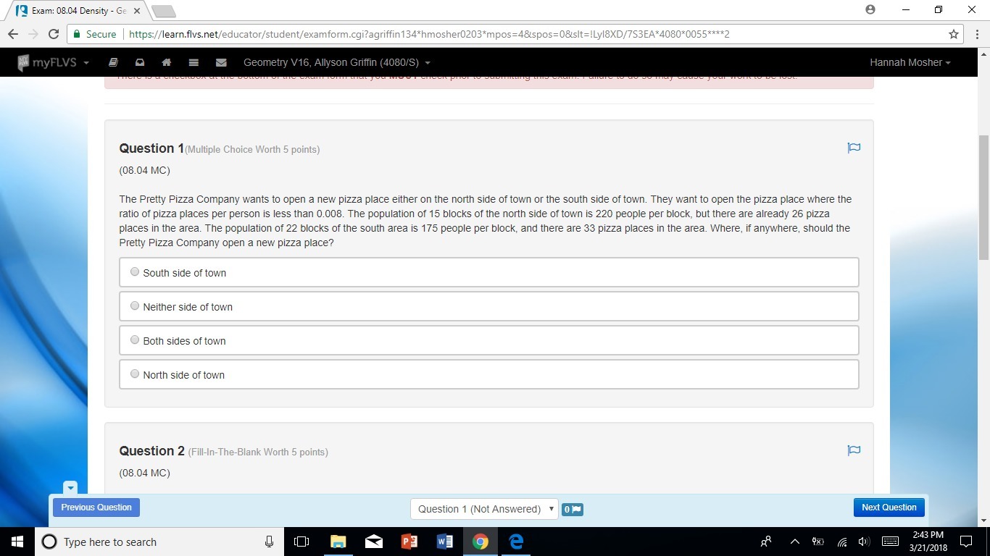Go to the Previous Question

(x=96, y=507)
